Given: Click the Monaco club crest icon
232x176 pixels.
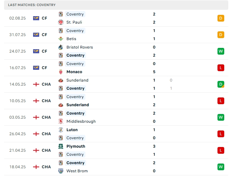Looking at the screenshot, I should 61,72.
